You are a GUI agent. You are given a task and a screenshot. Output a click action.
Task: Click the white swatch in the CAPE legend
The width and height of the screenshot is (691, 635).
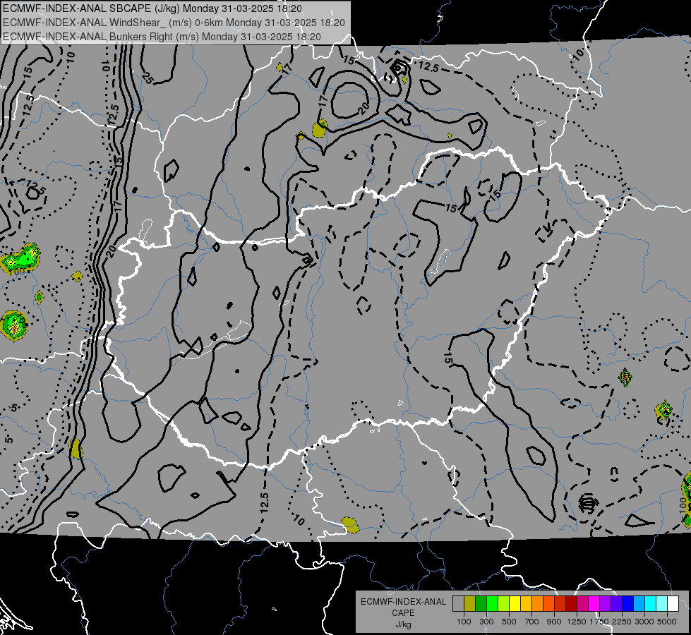[673, 604]
